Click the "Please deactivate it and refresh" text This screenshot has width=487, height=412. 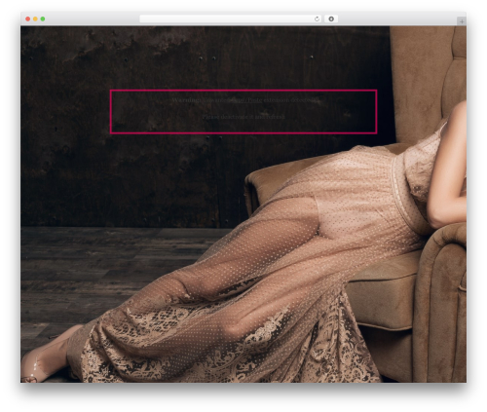pyautogui.click(x=243, y=117)
